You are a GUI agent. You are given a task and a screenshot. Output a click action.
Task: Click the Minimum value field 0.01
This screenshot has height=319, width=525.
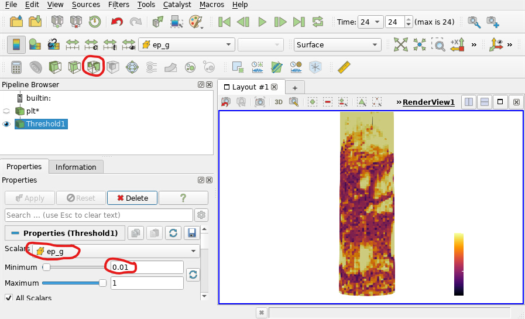tap(147, 267)
